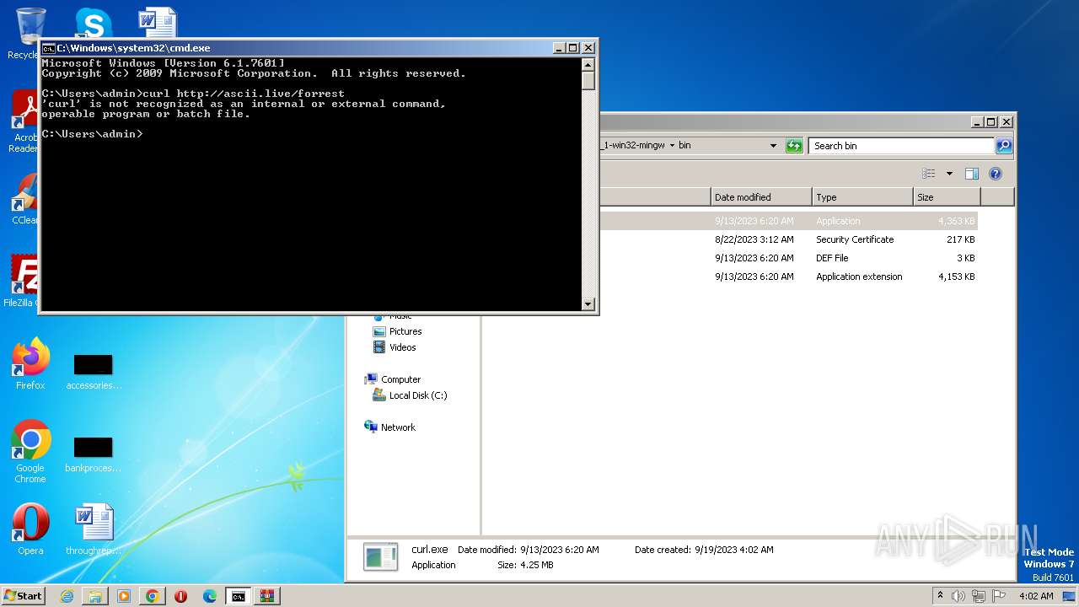Select Computer in the navigation pane

(393, 379)
